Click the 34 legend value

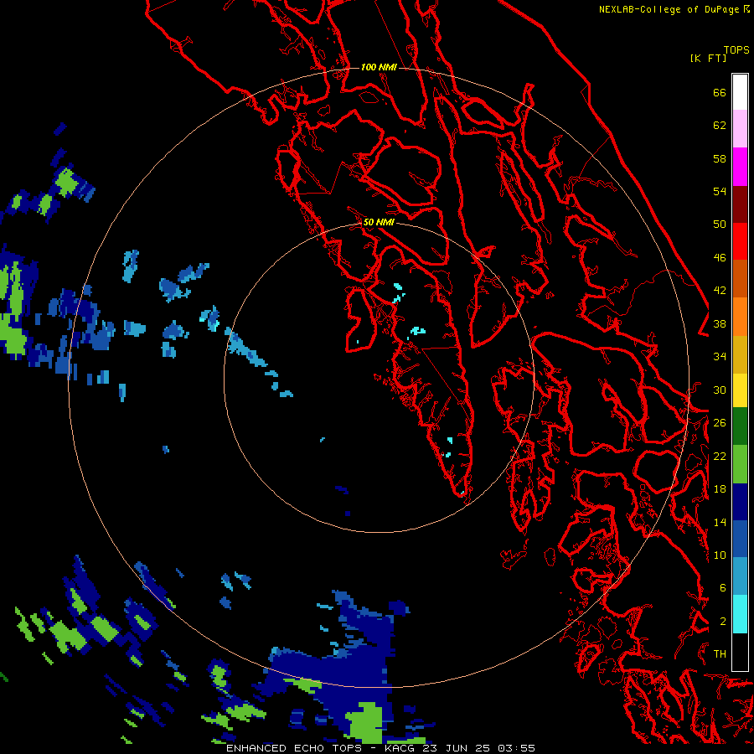click(720, 357)
